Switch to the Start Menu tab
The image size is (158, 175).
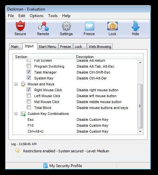[47, 47]
